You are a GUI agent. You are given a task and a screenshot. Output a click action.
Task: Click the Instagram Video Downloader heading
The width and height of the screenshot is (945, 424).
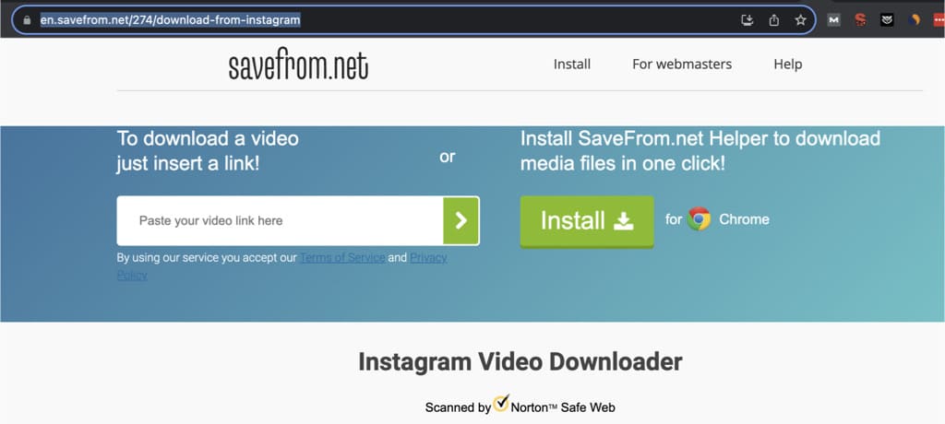(x=520, y=362)
